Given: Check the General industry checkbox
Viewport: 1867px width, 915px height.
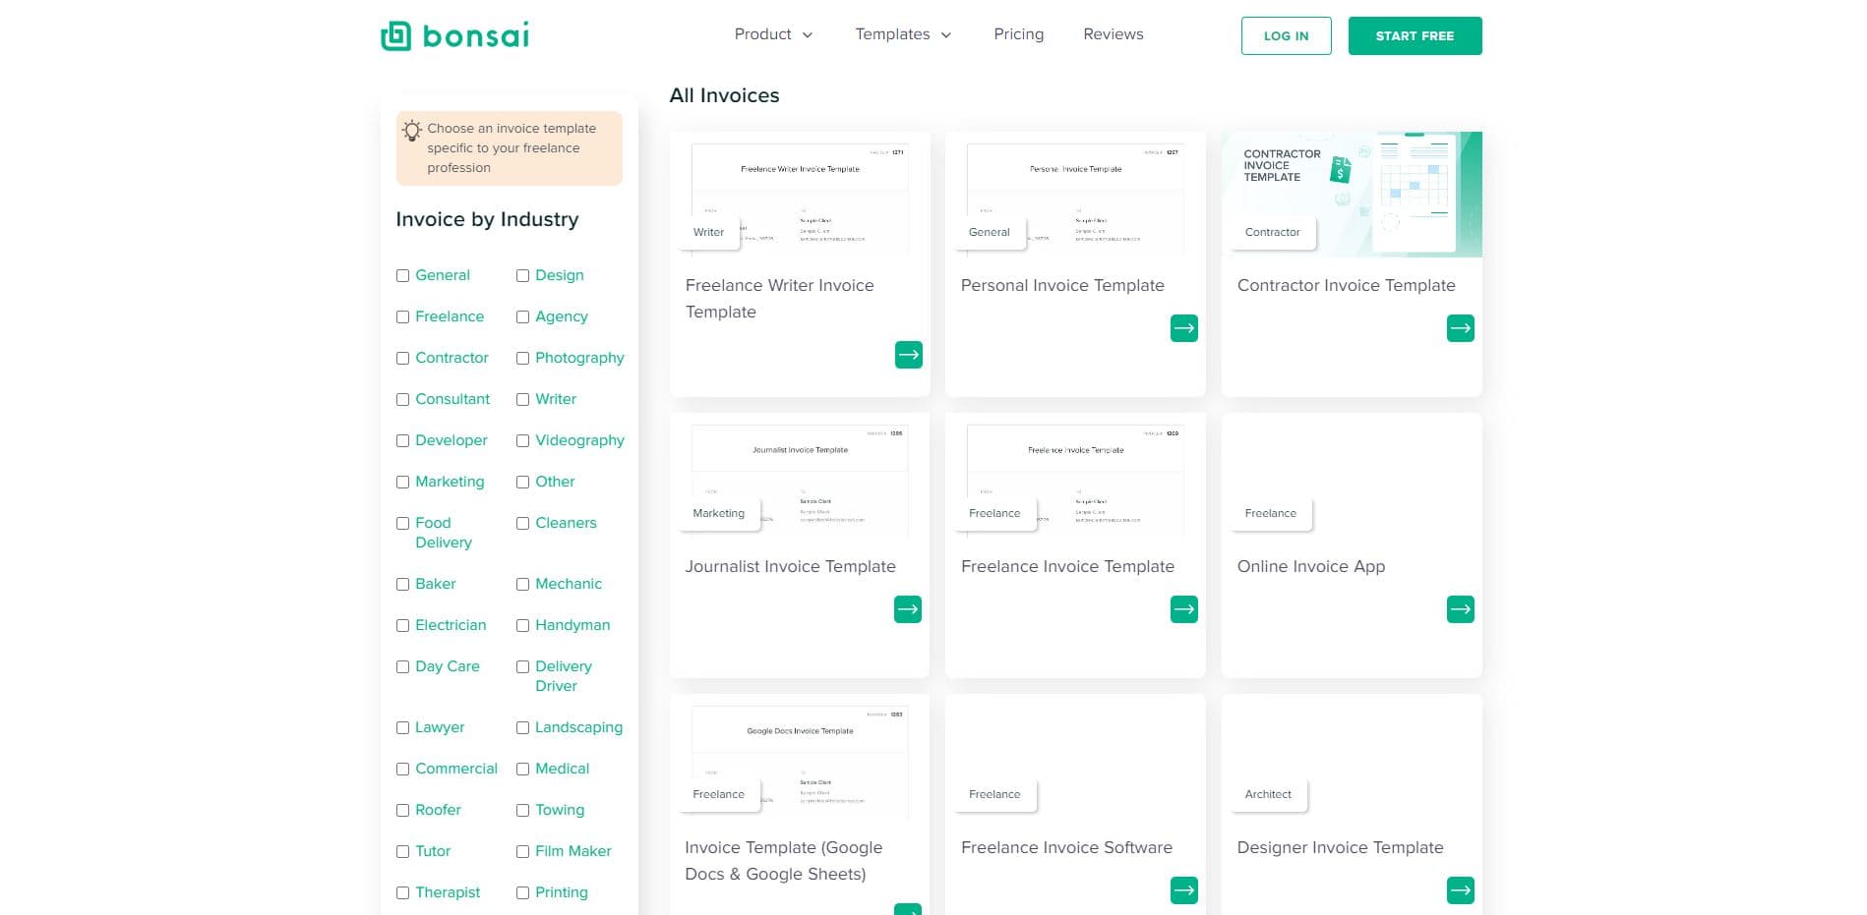Looking at the screenshot, I should (x=402, y=276).
